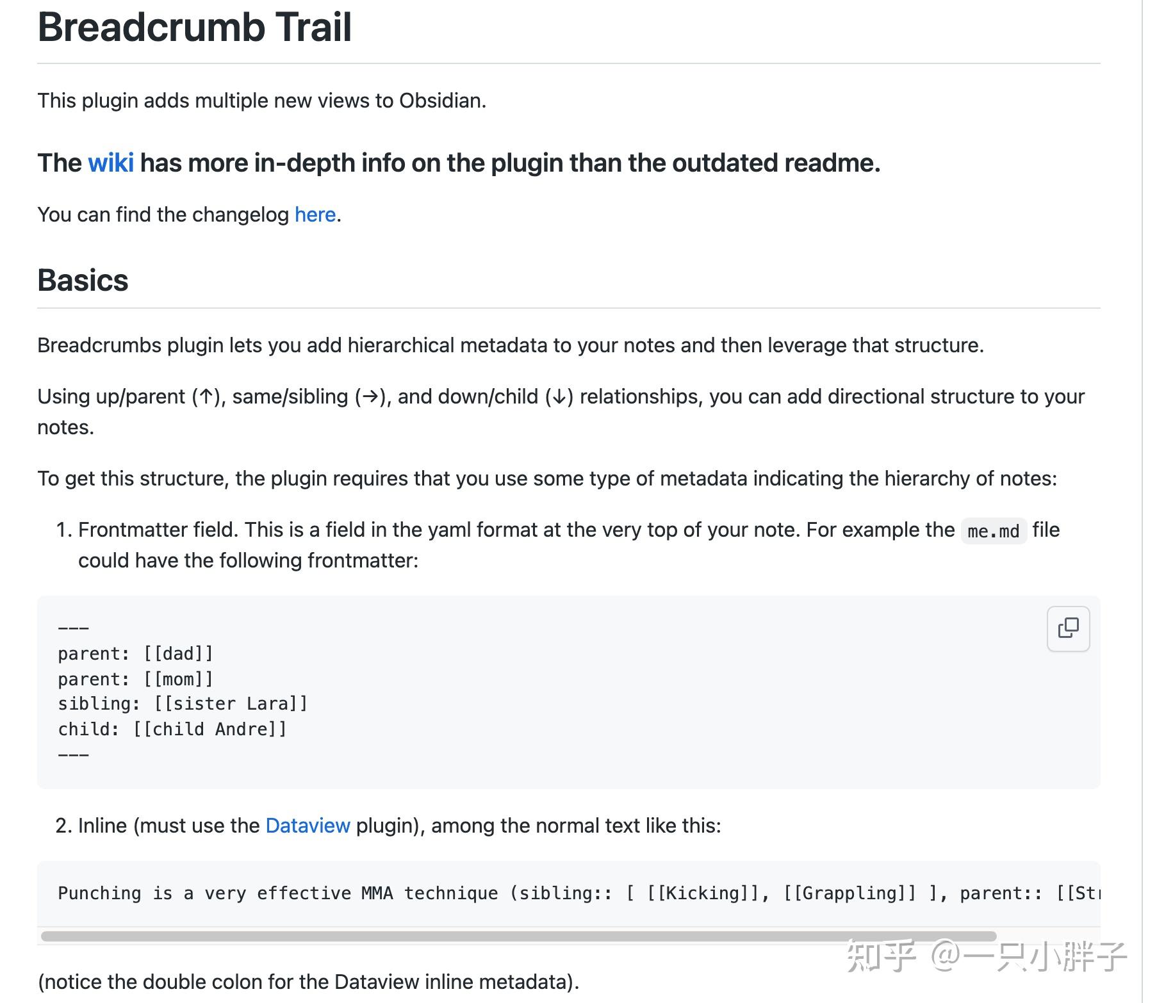Viewport: 1157px width, 1003px height.
Task: Click the "Breadcrumbs plugin lets you" paragraph
Action: click(x=510, y=345)
